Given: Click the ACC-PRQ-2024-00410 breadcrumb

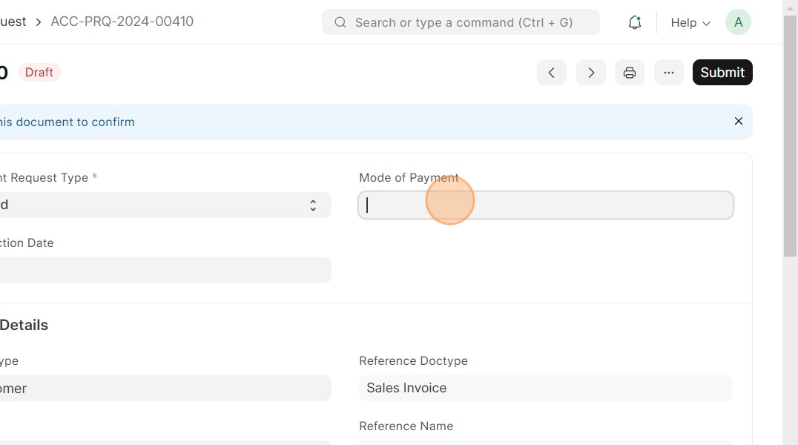Looking at the screenshot, I should coord(122,22).
